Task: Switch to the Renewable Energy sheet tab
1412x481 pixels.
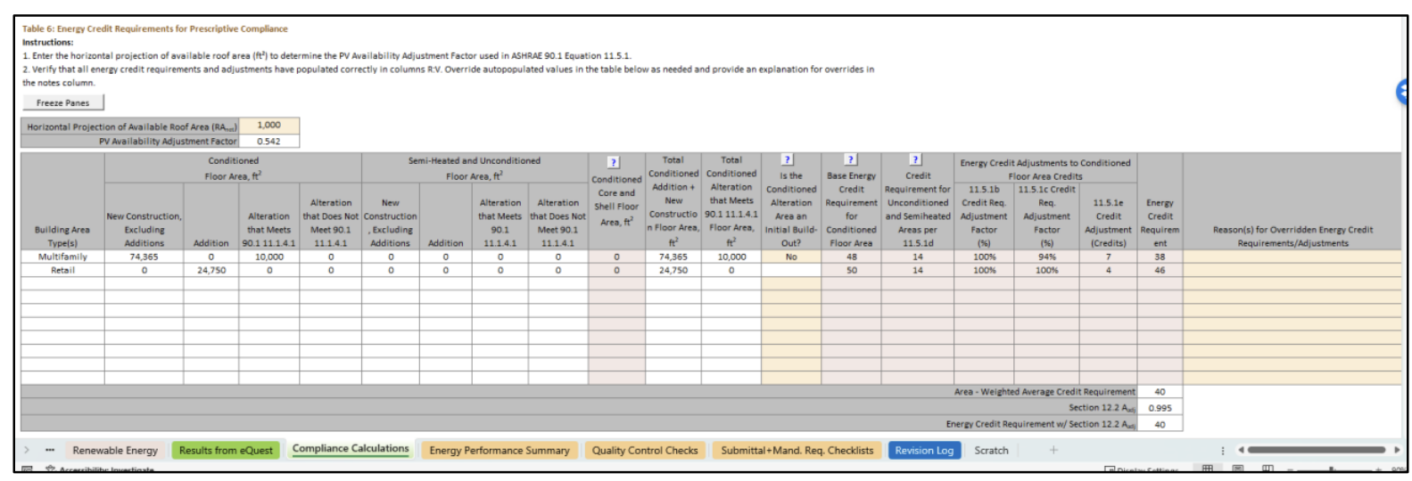Action: tap(115, 451)
